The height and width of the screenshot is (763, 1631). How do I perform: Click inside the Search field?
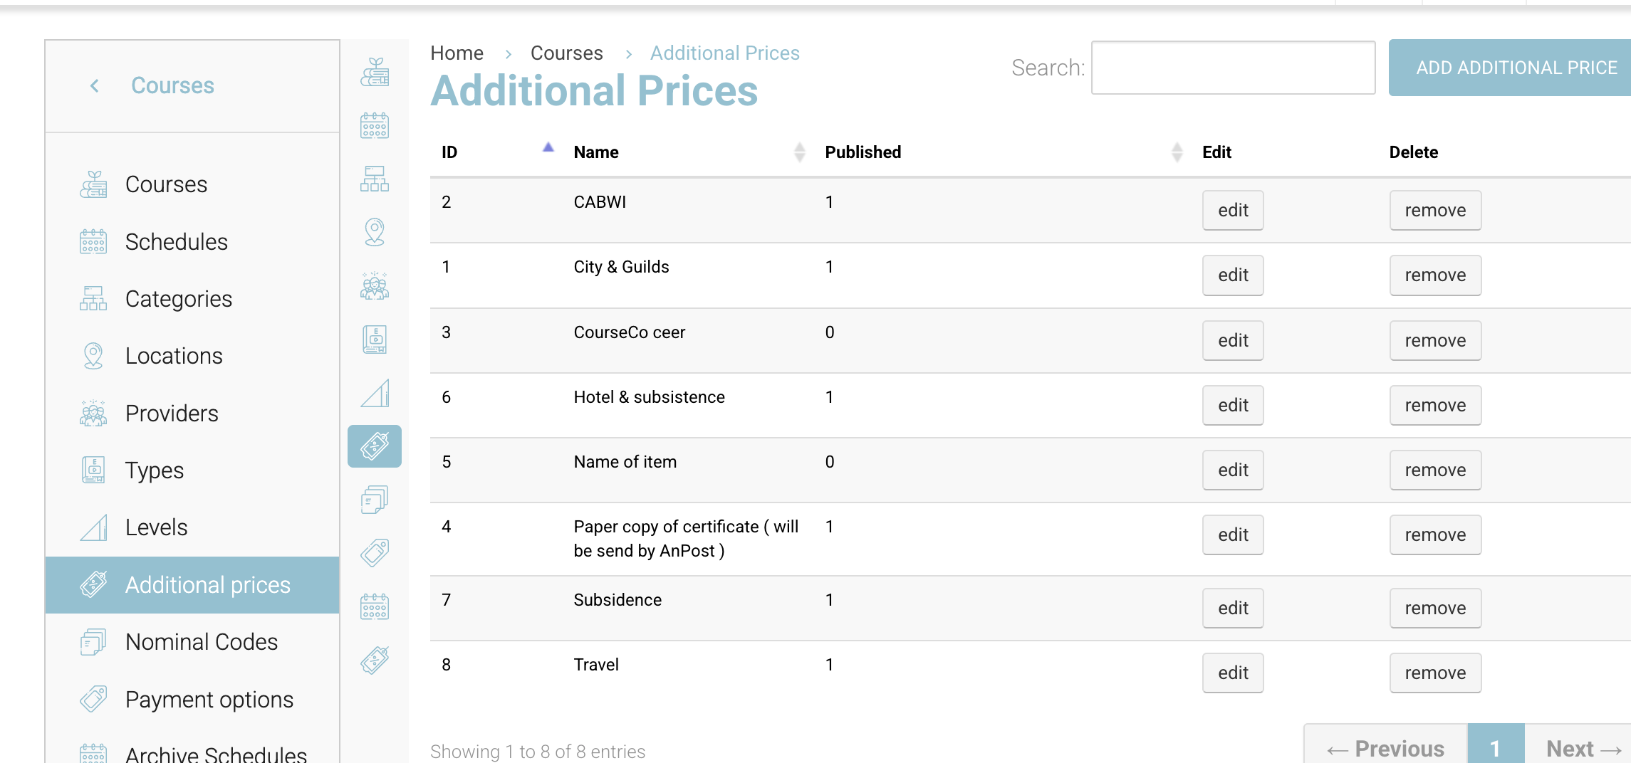[1233, 68]
